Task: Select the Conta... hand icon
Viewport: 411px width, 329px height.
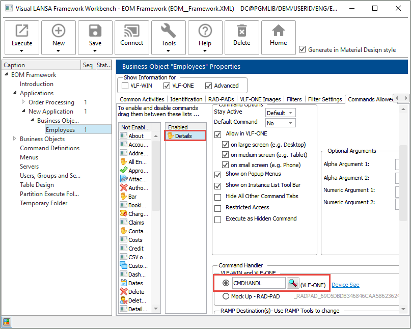Action: [x=123, y=231]
